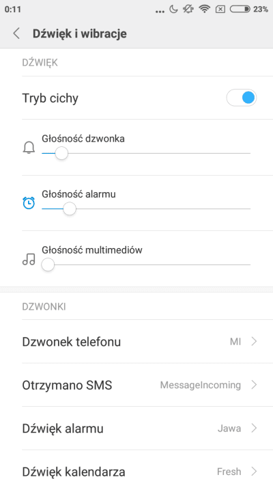Toggle the Tryb cichy switch
273x486 pixels.
coord(242,98)
